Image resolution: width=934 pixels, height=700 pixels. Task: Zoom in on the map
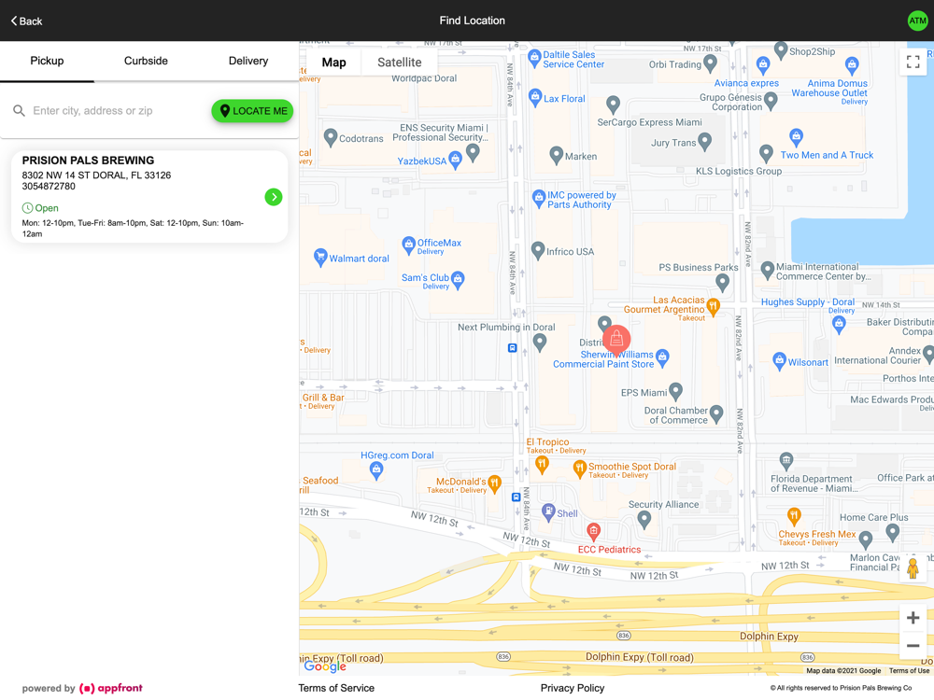[x=913, y=618]
